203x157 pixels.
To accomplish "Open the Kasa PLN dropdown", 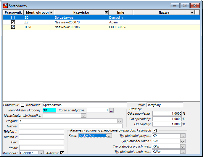I will (109, 136).
